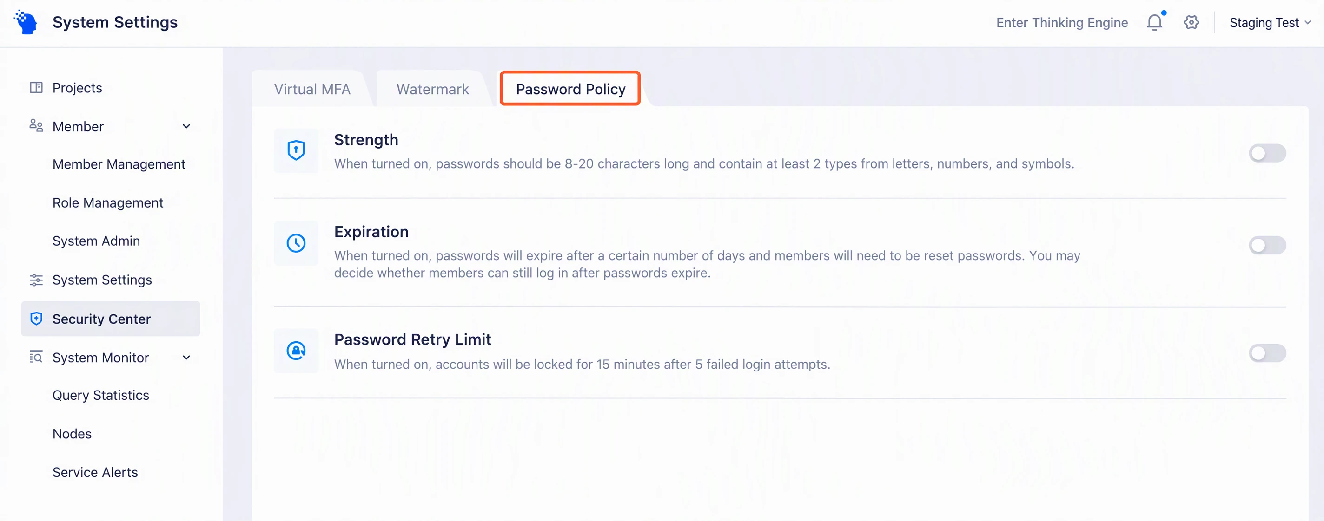Turn on the Expiration toggle
Viewport: 1324px width, 521px height.
[x=1267, y=245]
